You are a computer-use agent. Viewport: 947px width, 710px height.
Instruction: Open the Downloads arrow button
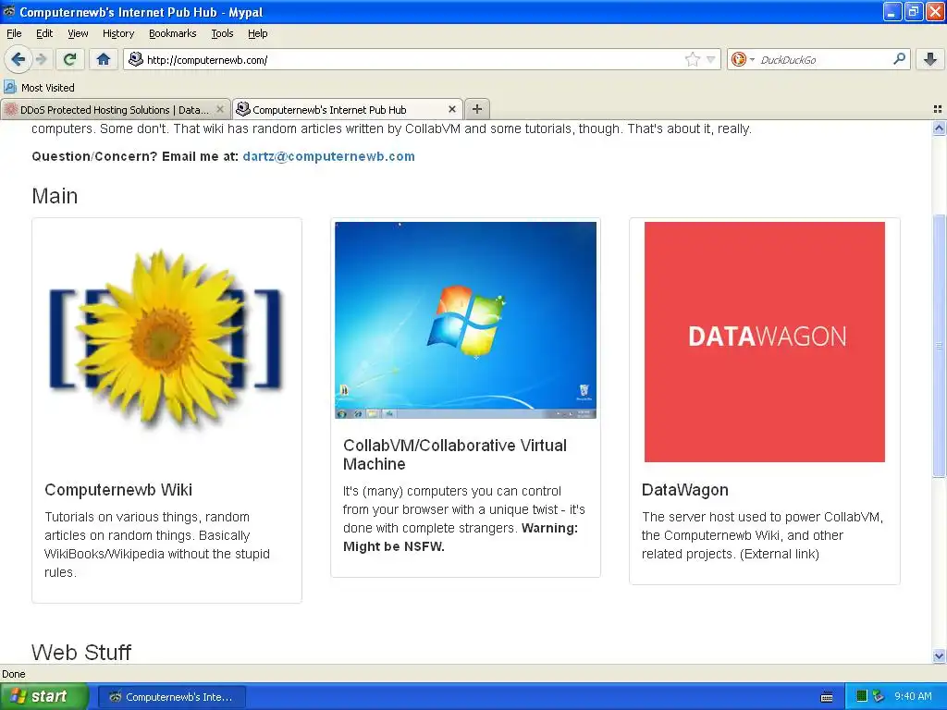coord(930,59)
